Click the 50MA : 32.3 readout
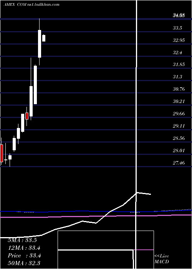Screen dimensions: 192x269 click(24, 263)
